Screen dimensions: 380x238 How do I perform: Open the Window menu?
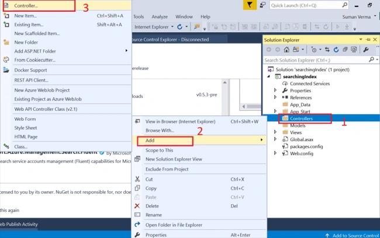(184, 17)
